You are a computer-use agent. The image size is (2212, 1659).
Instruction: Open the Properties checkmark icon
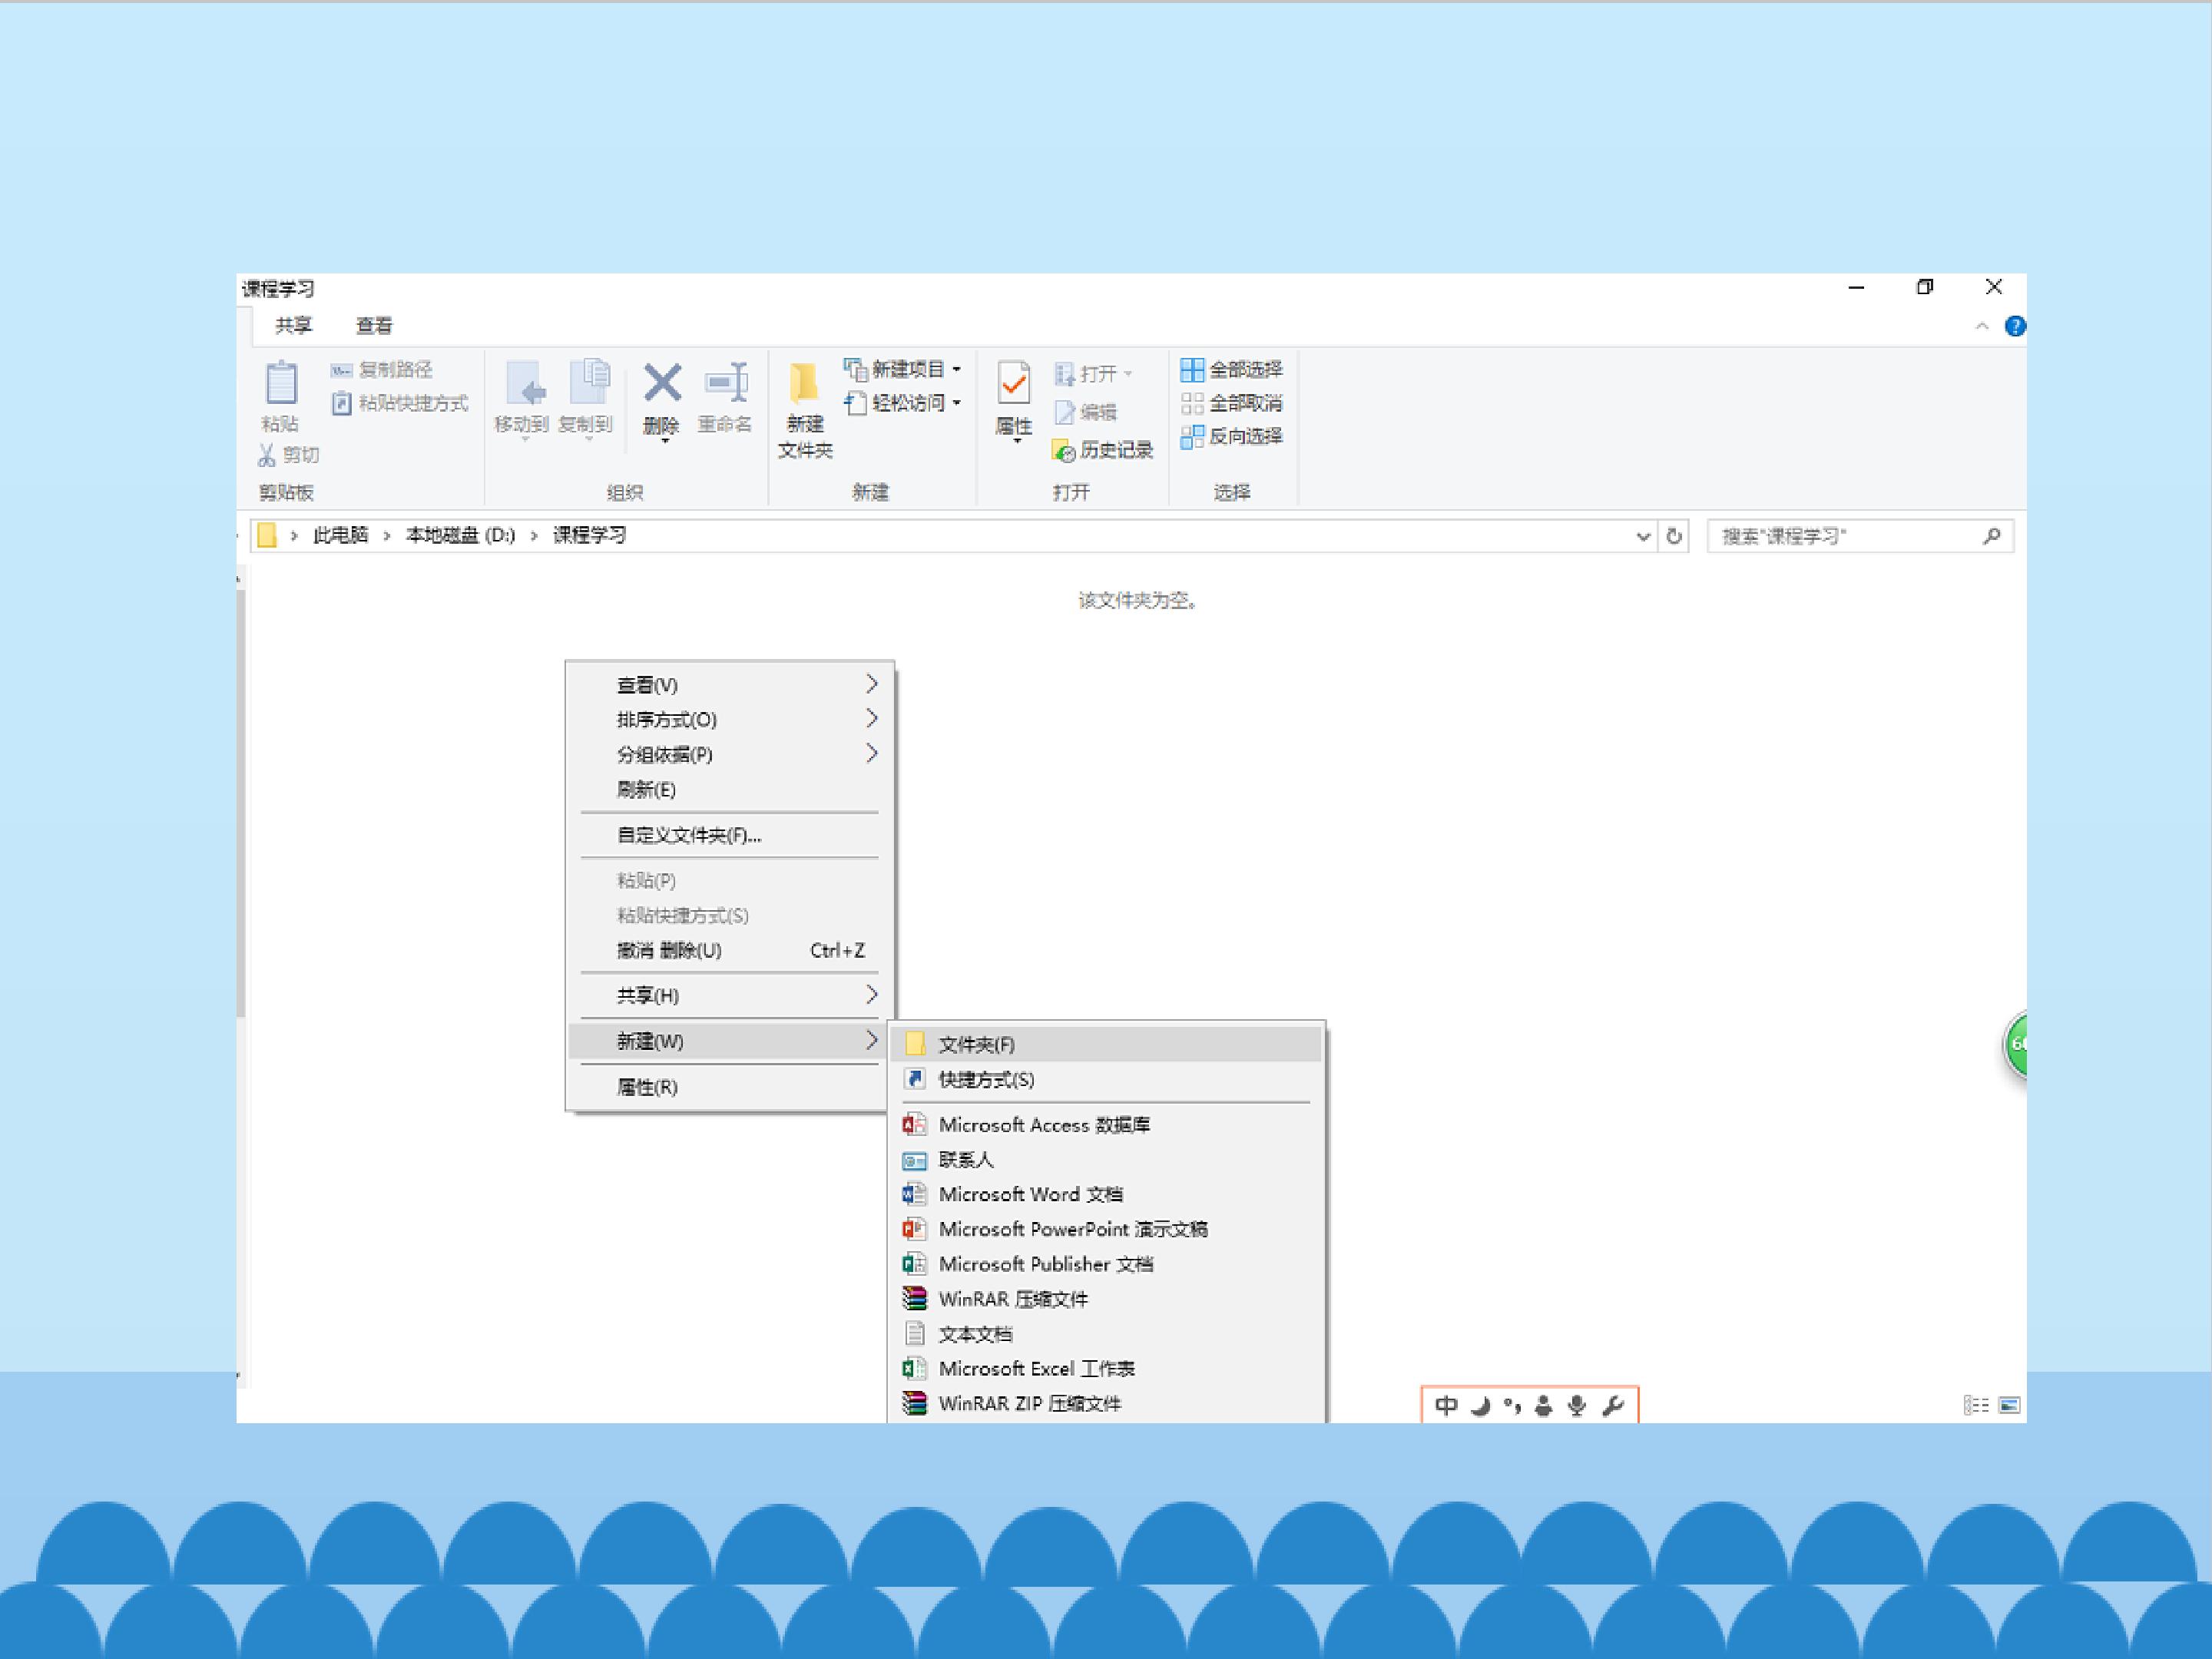1014,384
